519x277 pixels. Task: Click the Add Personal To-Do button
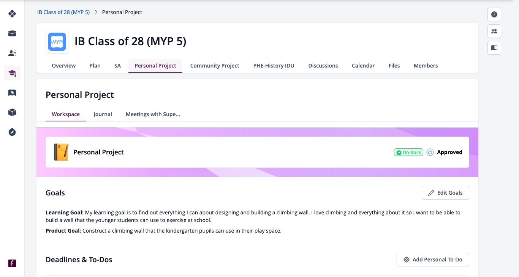(433, 260)
